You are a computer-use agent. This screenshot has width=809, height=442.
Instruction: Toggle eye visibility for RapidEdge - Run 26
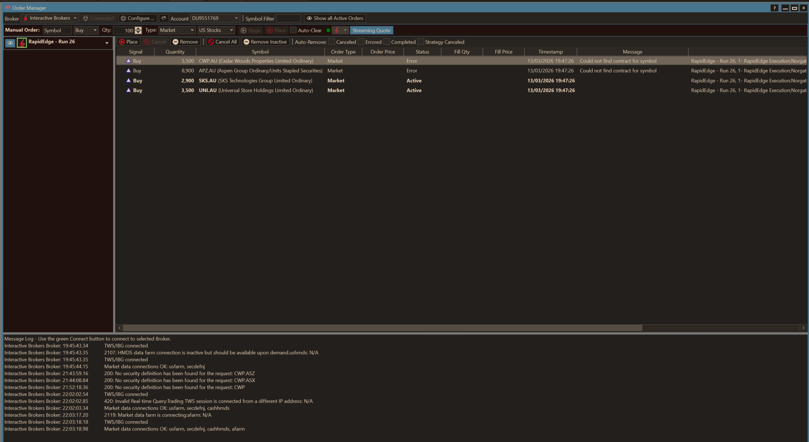click(10, 43)
